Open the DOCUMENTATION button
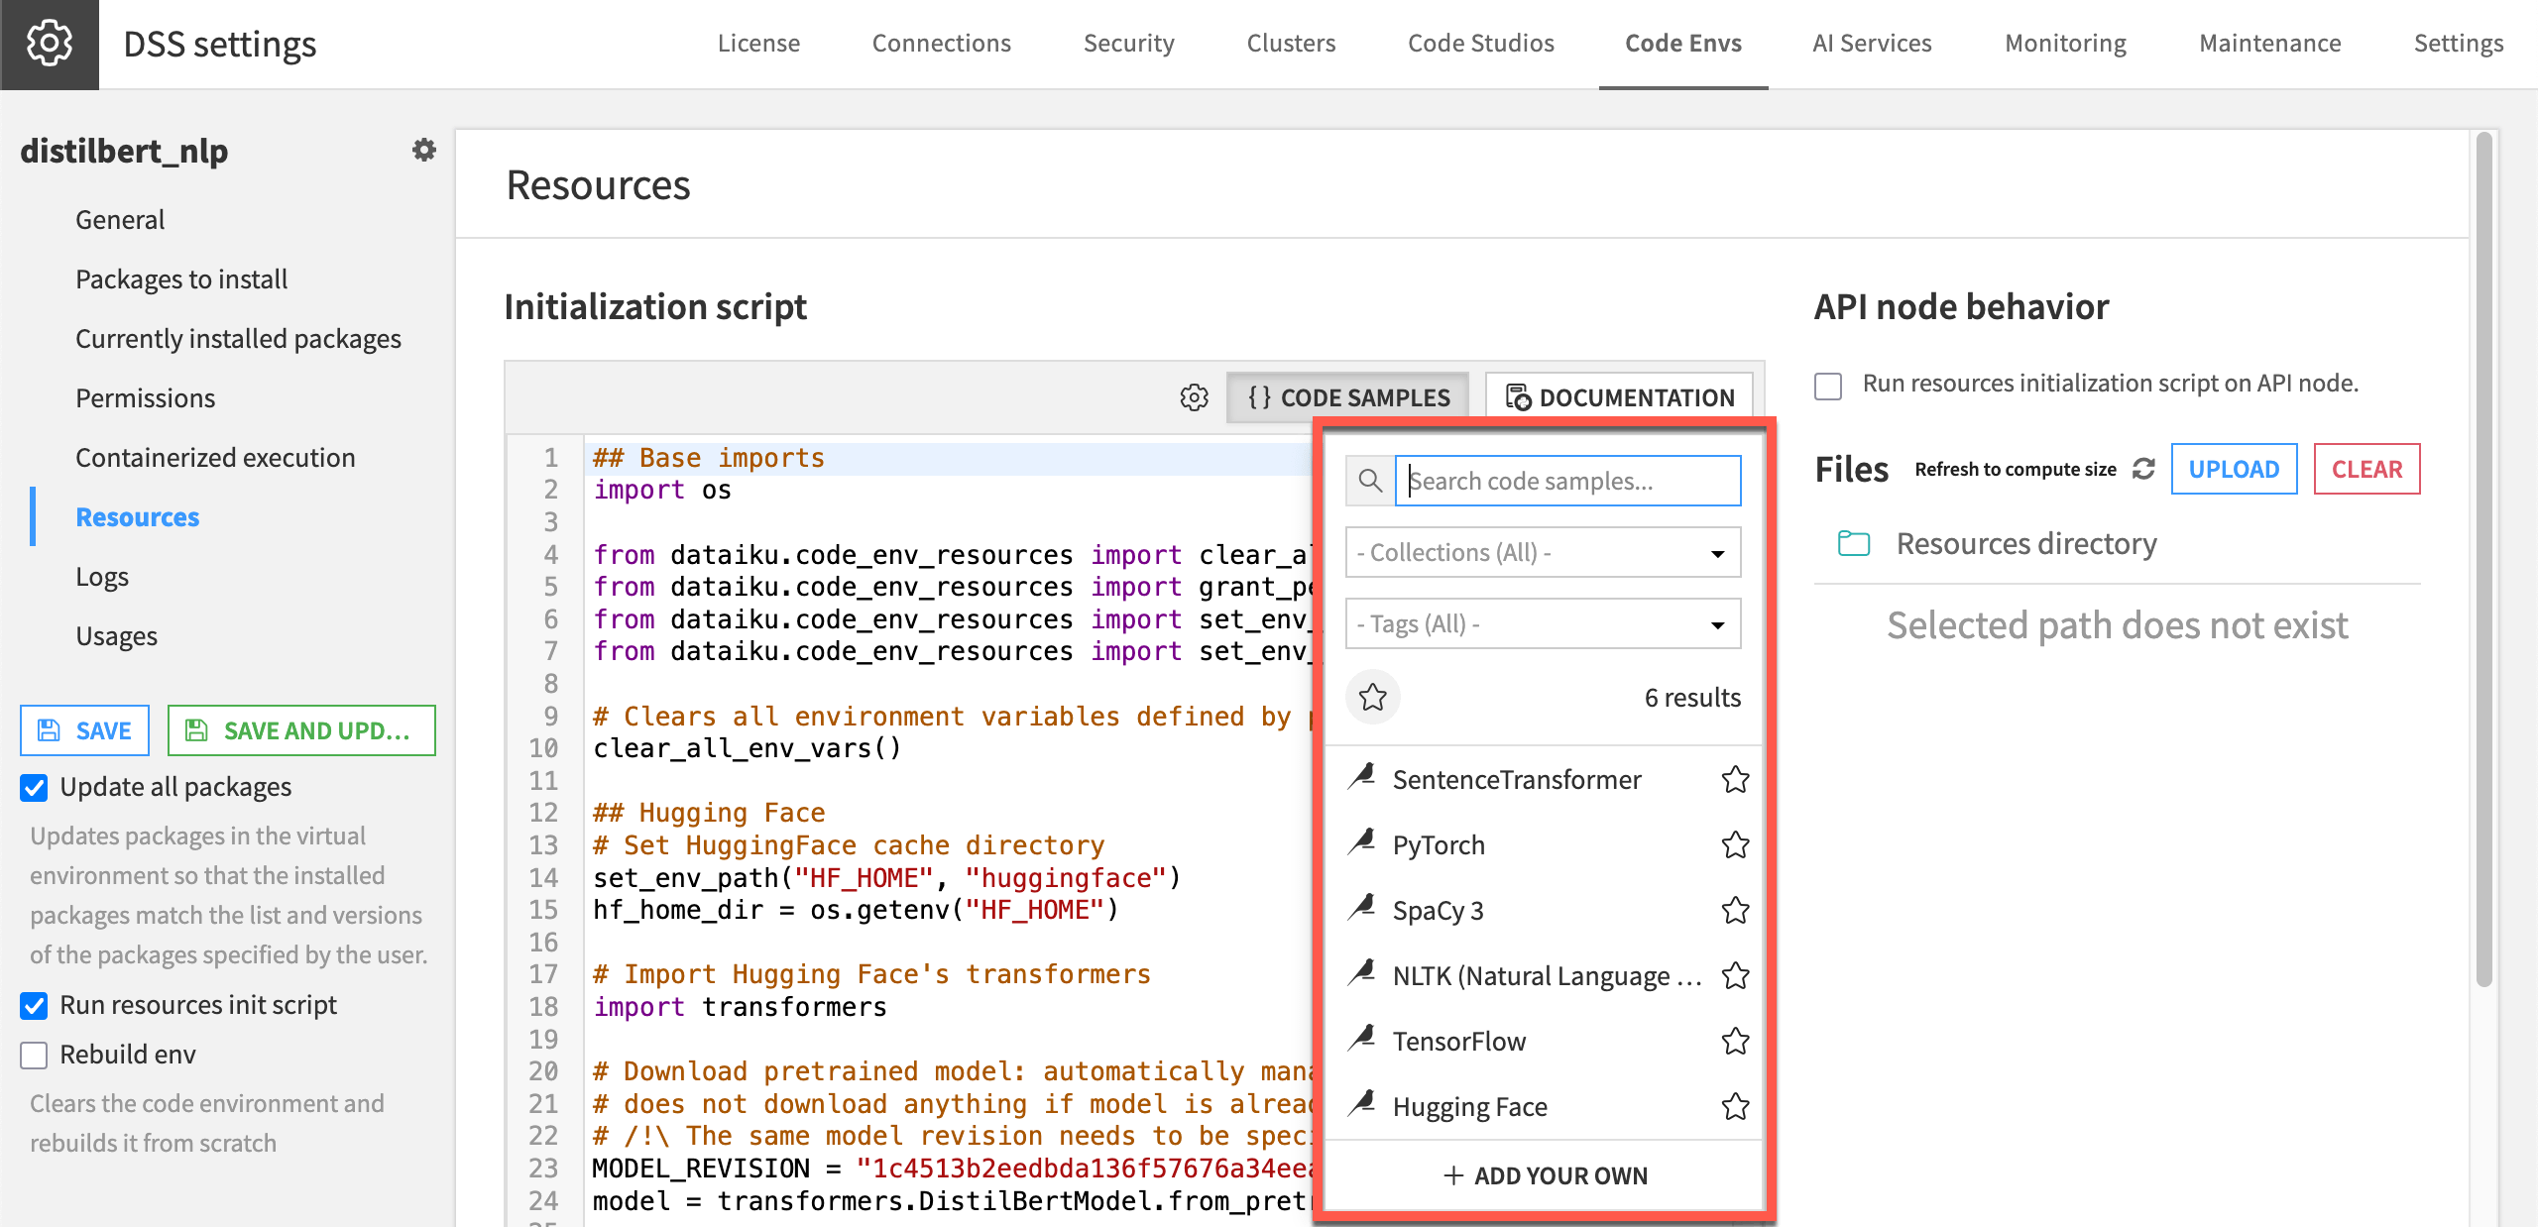The height and width of the screenshot is (1227, 2538). tap(1620, 397)
